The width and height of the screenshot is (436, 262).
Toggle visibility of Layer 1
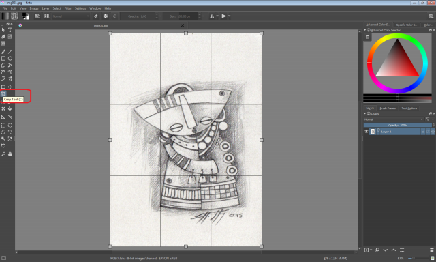pyautogui.click(x=367, y=132)
